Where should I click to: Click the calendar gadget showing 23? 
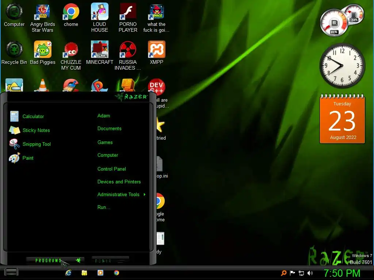(x=342, y=119)
